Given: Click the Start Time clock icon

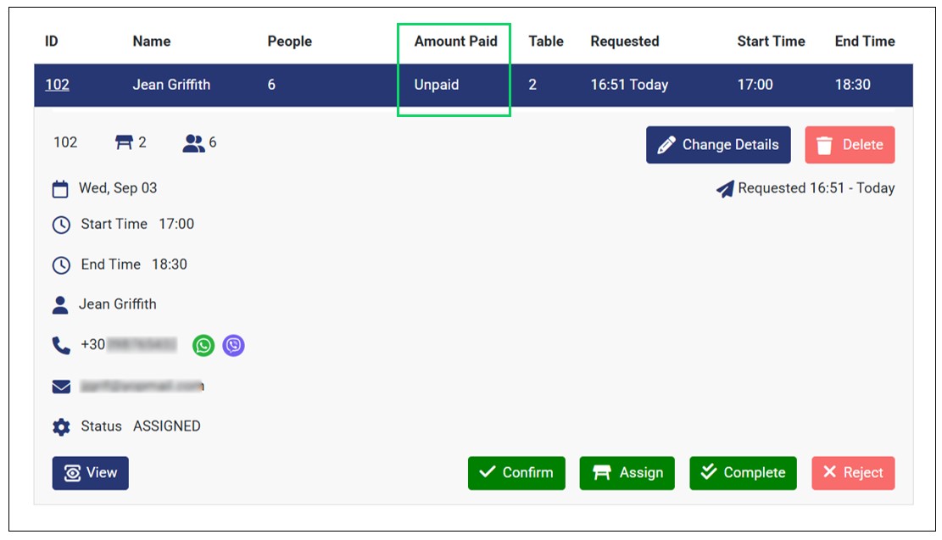Looking at the screenshot, I should point(61,225).
